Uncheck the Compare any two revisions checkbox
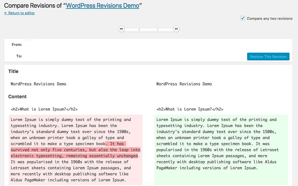 (243, 18)
